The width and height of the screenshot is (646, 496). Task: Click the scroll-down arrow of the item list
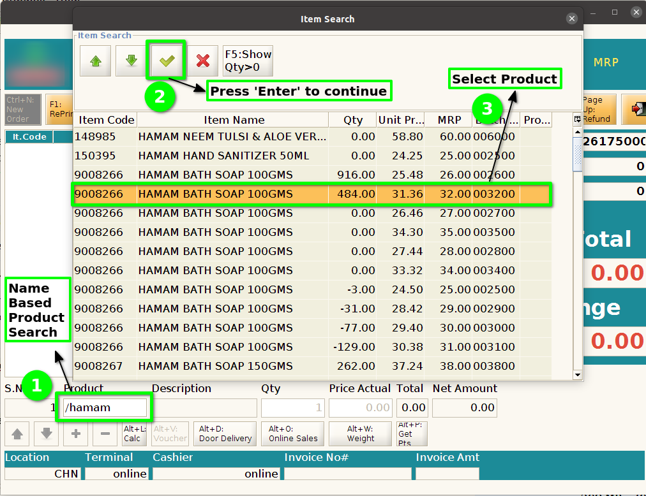[577, 375]
